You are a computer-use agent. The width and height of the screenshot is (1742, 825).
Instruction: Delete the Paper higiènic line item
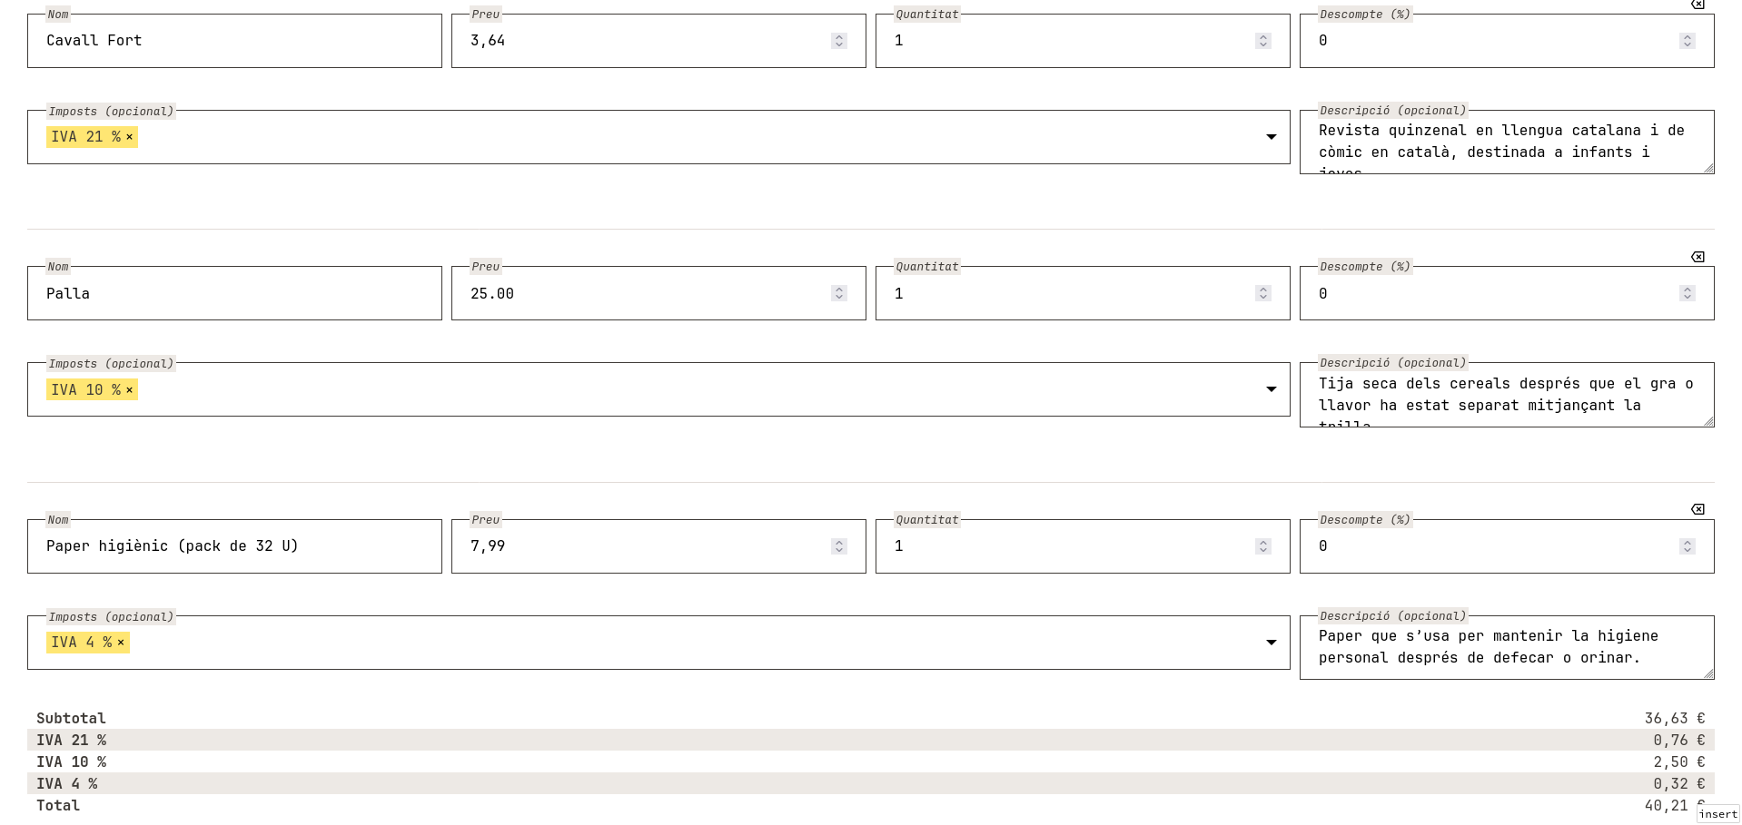tap(1697, 509)
